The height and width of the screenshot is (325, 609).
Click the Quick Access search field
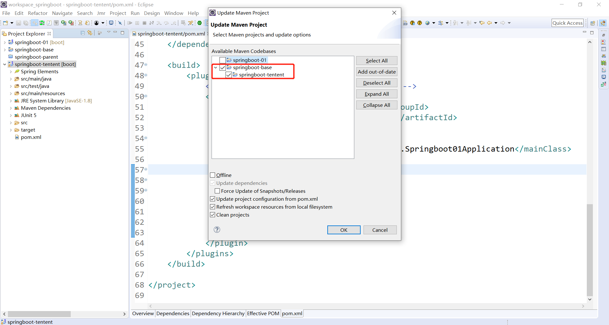[567, 23]
